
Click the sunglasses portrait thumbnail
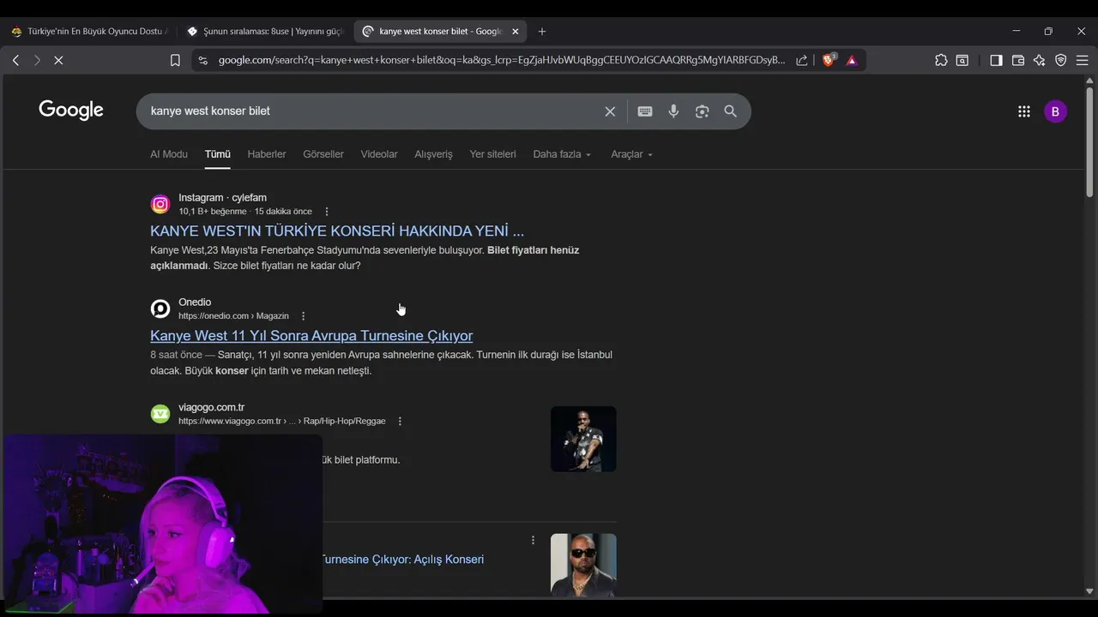[583, 566]
